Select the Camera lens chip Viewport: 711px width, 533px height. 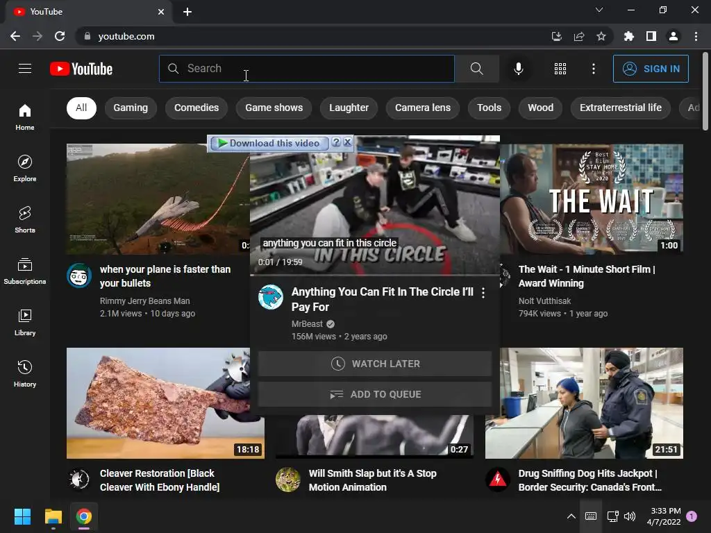[x=423, y=108]
